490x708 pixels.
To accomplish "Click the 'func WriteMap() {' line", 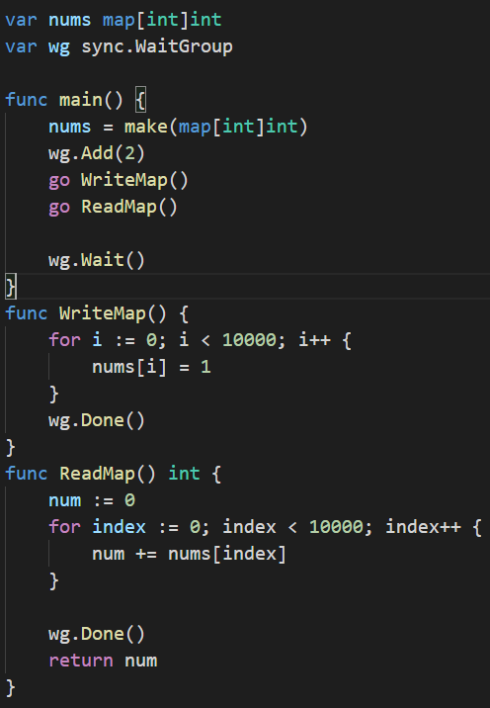I will tap(97, 313).
